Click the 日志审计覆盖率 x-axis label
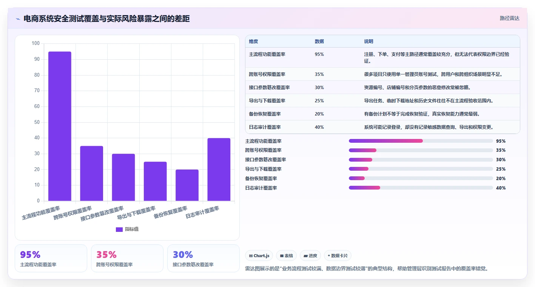 pos(202,212)
